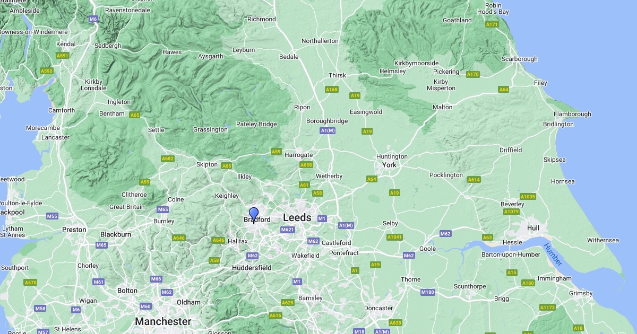Click the York city label
The height and width of the screenshot is (334, 637).
coord(390,165)
